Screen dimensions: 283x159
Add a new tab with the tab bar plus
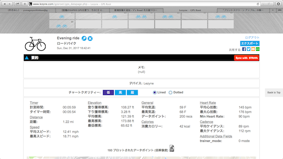coord(273,10)
